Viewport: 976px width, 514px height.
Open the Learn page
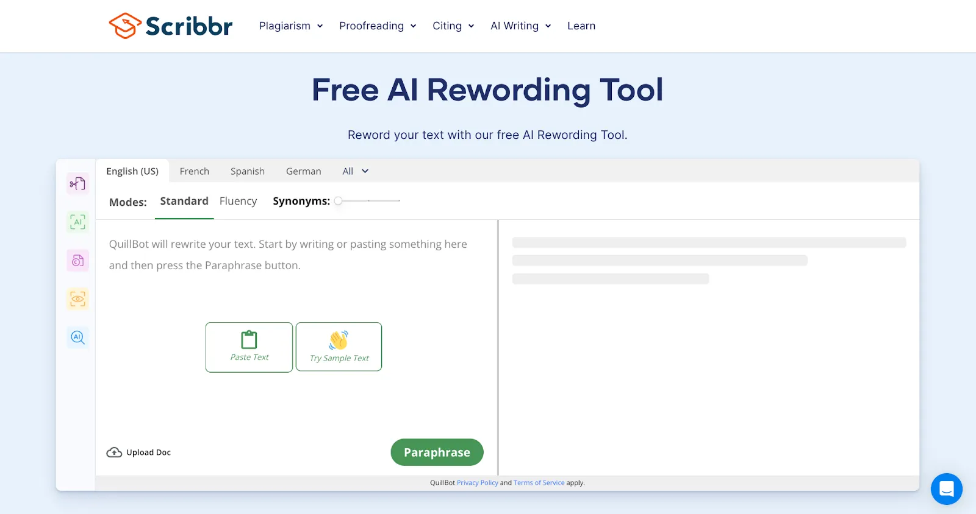point(581,26)
